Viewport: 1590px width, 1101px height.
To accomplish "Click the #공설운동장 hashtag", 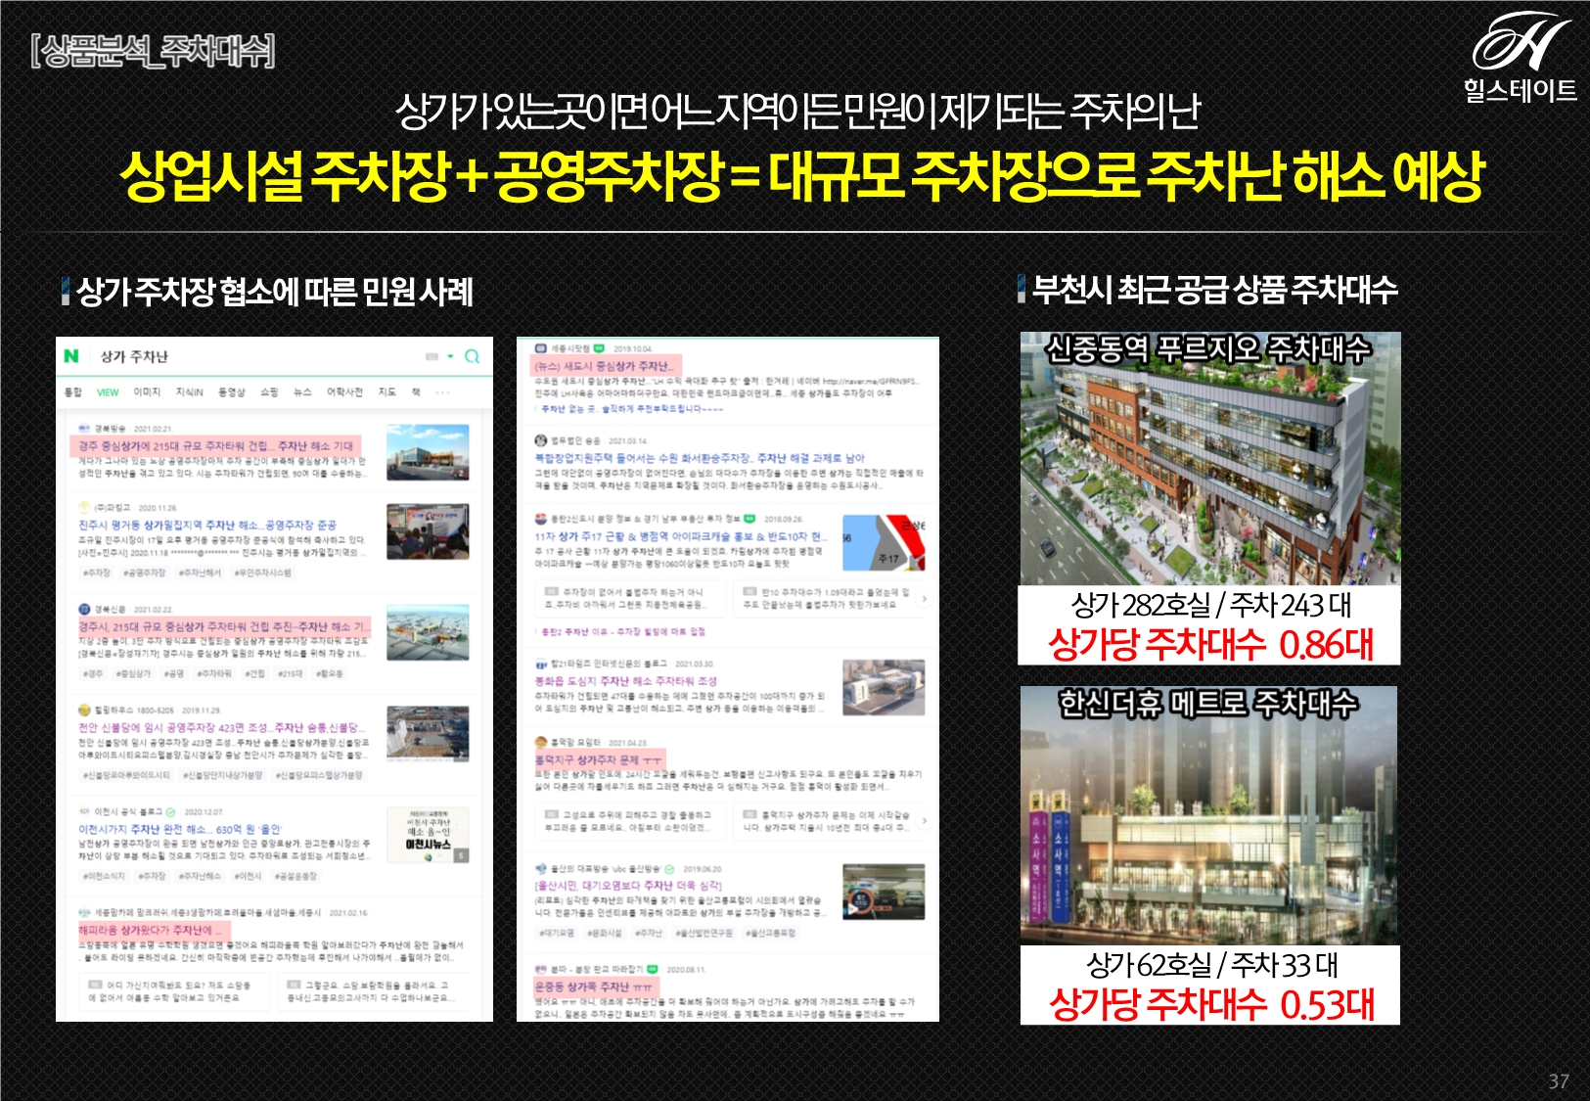I will (x=295, y=877).
